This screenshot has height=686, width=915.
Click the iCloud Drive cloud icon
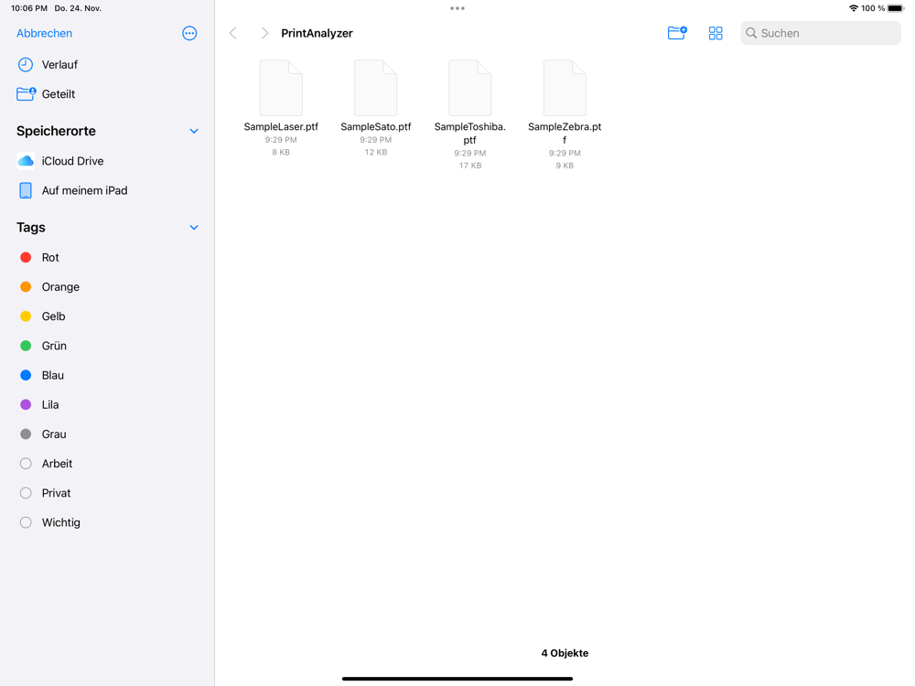pyautogui.click(x=26, y=161)
